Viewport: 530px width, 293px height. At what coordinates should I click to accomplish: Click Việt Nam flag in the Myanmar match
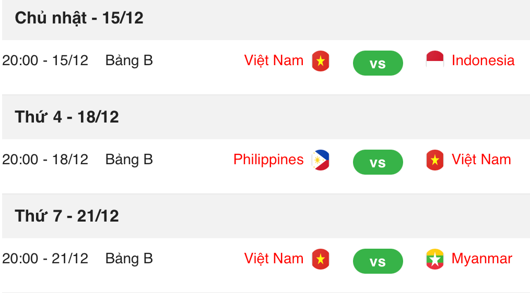[321, 259]
